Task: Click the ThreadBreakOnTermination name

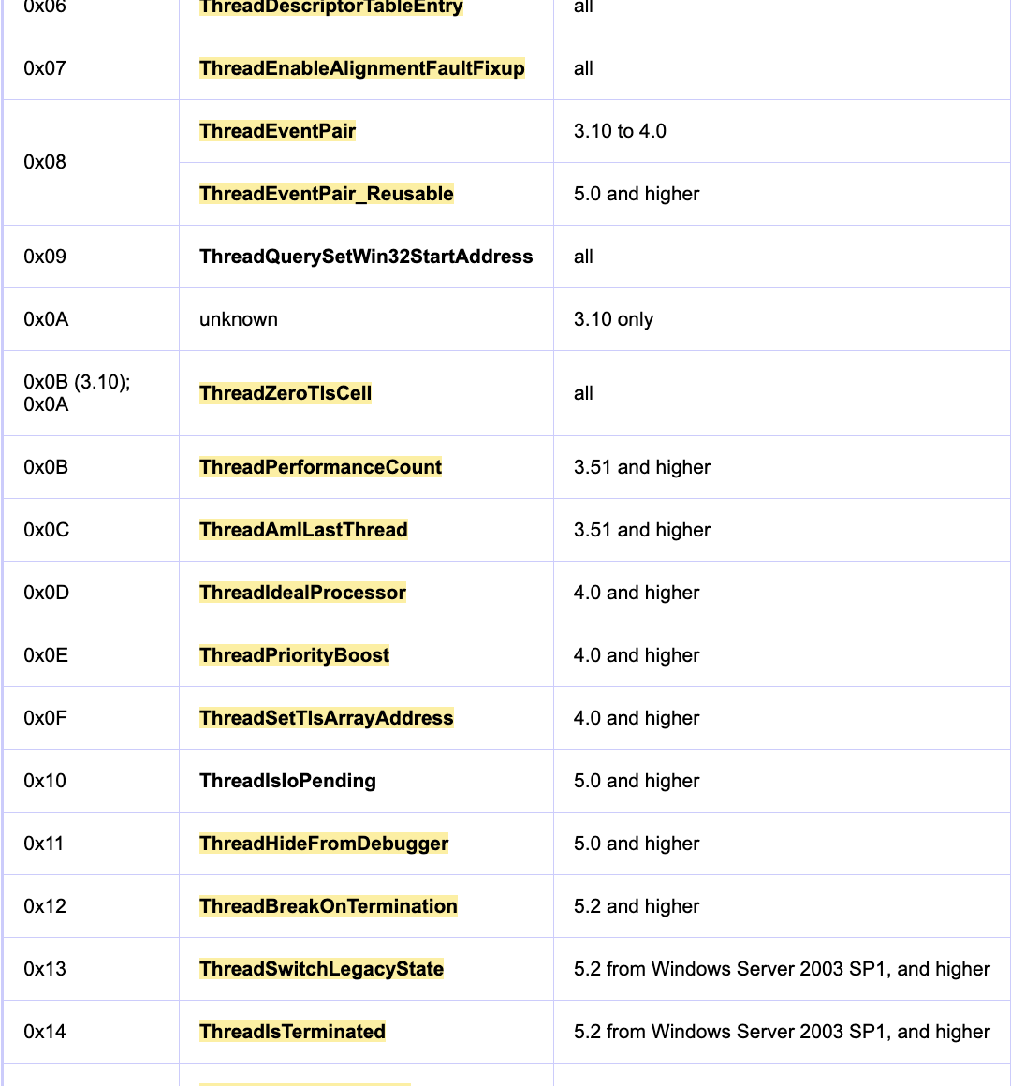Action: click(x=329, y=906)
